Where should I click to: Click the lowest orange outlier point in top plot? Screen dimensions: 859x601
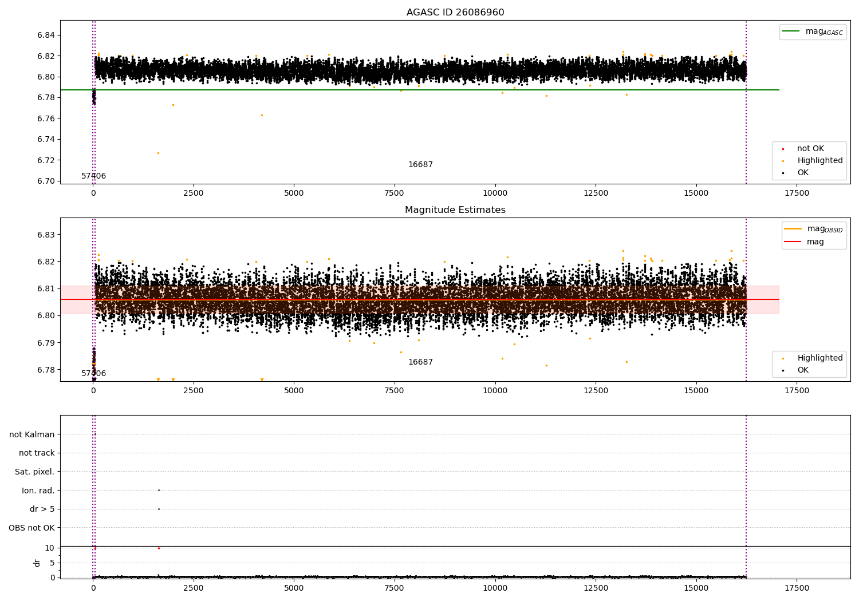coord(158,153)
